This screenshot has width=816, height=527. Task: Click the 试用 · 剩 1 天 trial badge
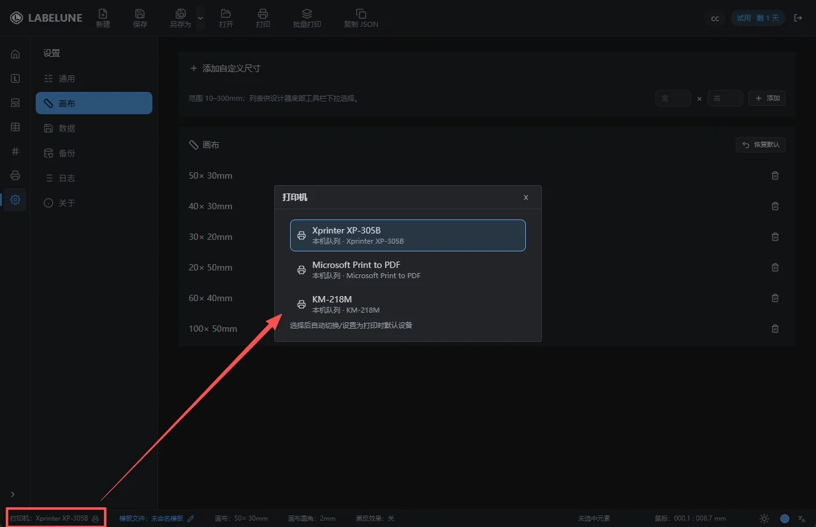(x=757, y=18)
